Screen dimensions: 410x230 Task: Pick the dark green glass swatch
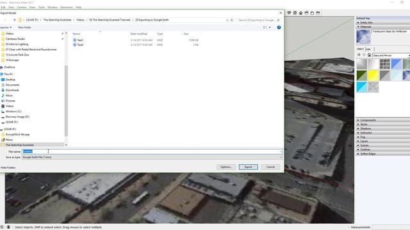362,75
